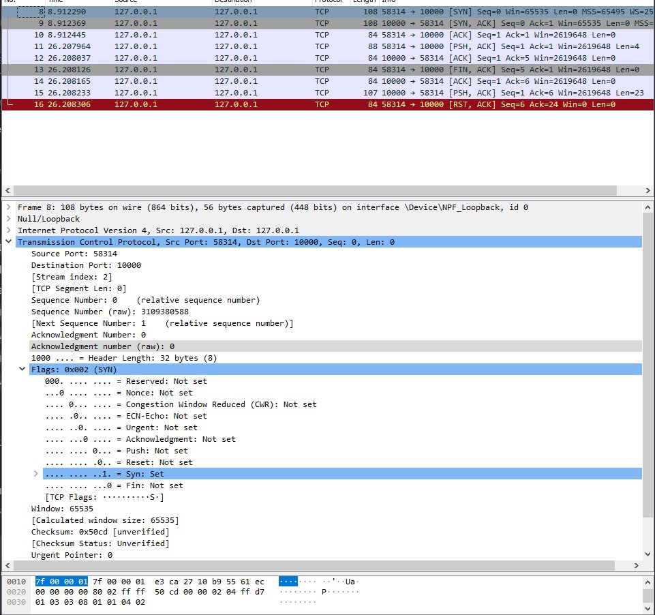The height and width of the screenshot is (615, 655).
Task: Select Source Port: 58314 field
Action: 74,254
